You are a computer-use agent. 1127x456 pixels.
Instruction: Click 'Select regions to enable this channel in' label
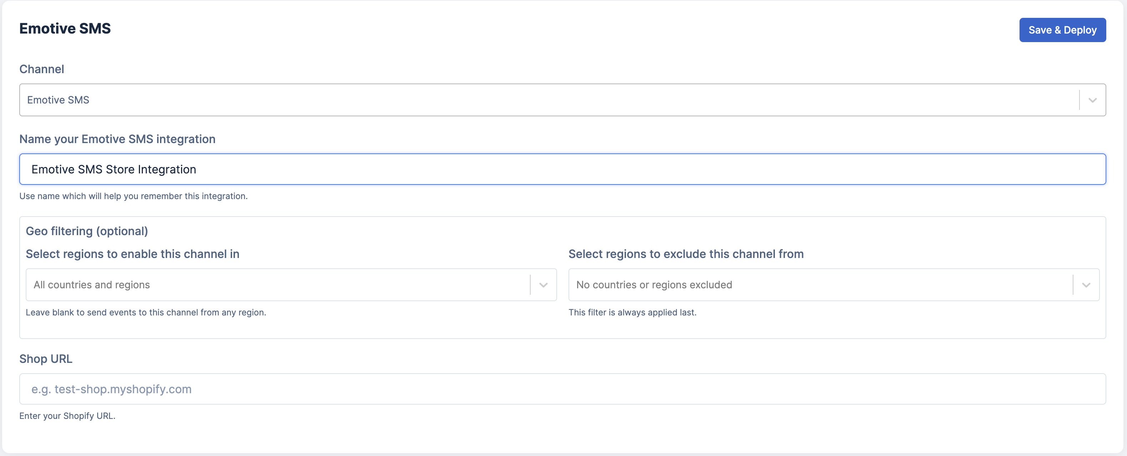(x=132, y=254)
